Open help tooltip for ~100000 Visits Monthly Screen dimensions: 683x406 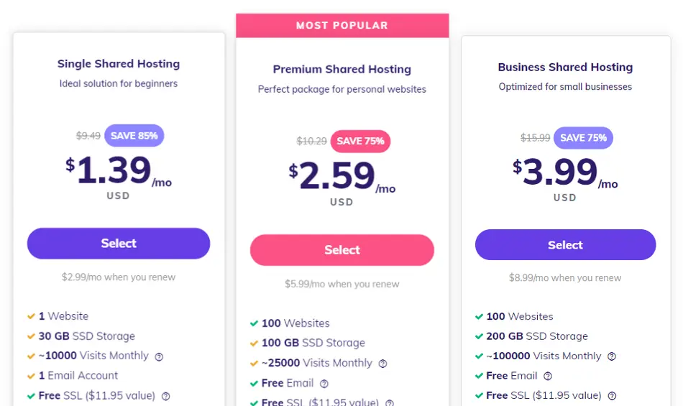click(x=612, y=356)
